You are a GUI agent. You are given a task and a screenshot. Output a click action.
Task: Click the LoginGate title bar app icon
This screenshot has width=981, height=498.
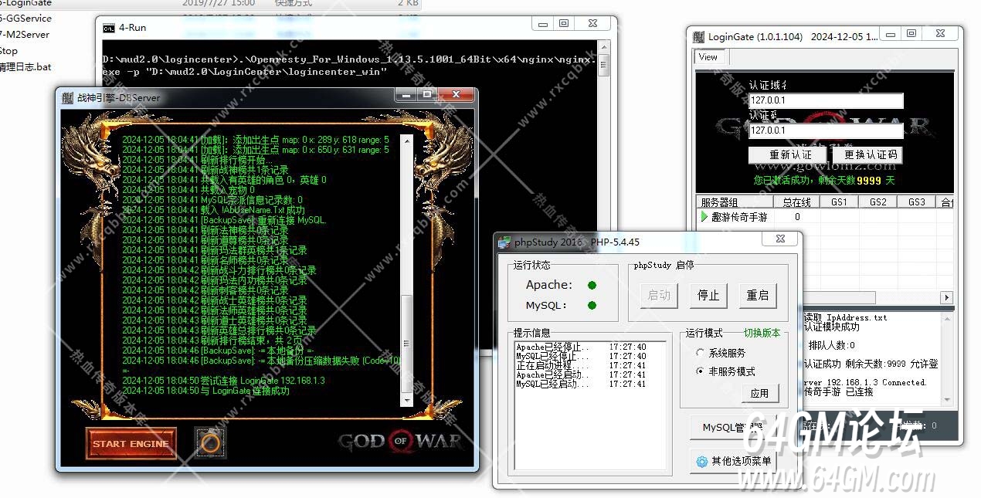tap(699, 36)
